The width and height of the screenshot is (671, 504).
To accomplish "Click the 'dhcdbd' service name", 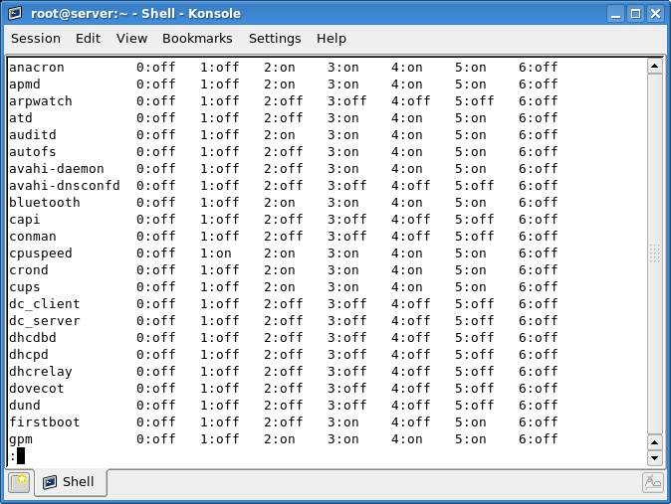I will (33, 338).
